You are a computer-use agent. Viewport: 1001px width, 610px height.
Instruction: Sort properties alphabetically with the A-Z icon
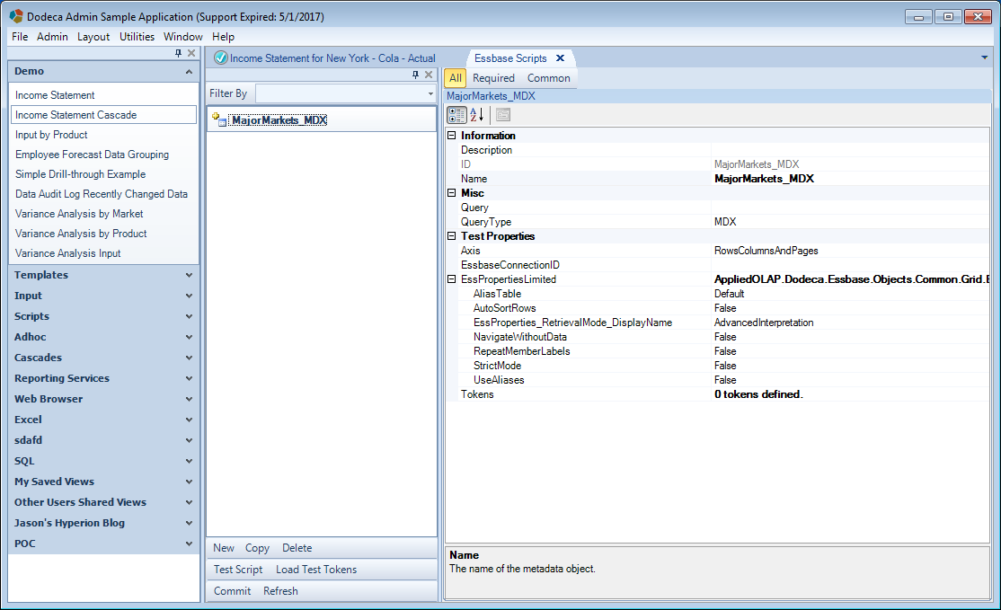(x=477, y=115)
